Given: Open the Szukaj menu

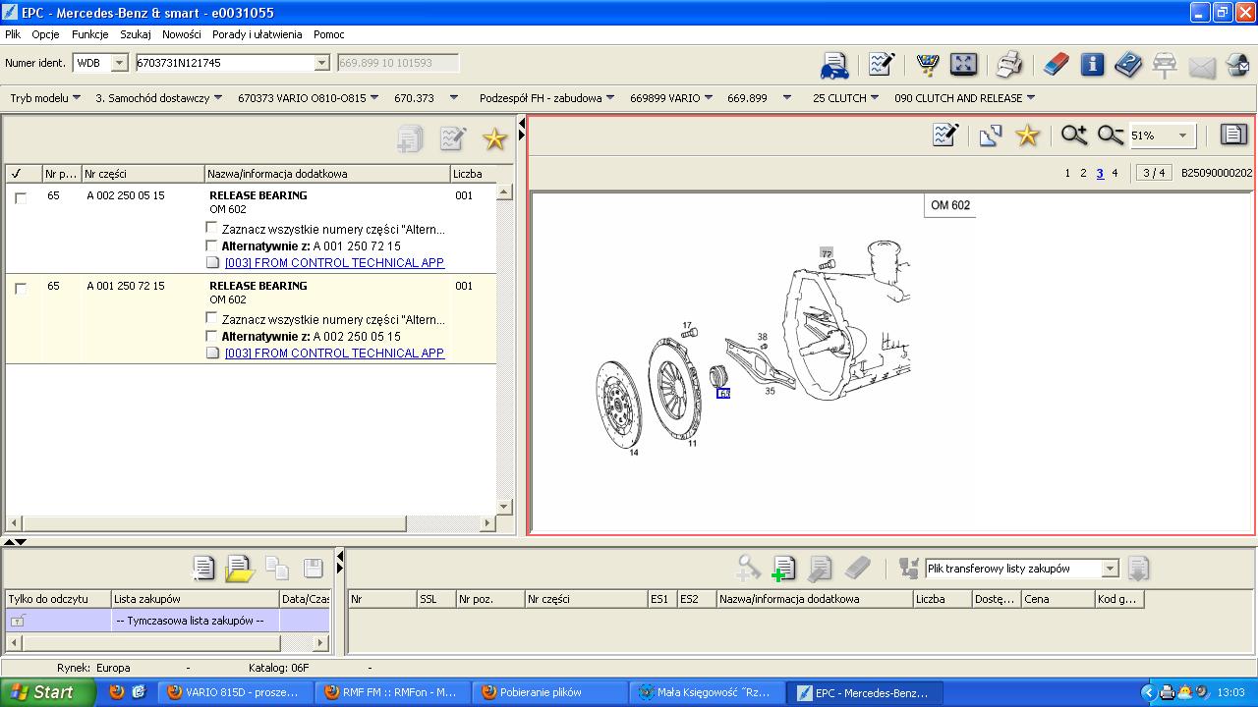Looking at the screenshot, I should pyautogui.click(x=136, y=34).
